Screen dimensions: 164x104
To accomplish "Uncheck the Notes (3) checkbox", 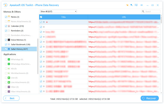I will pos(6,17).
